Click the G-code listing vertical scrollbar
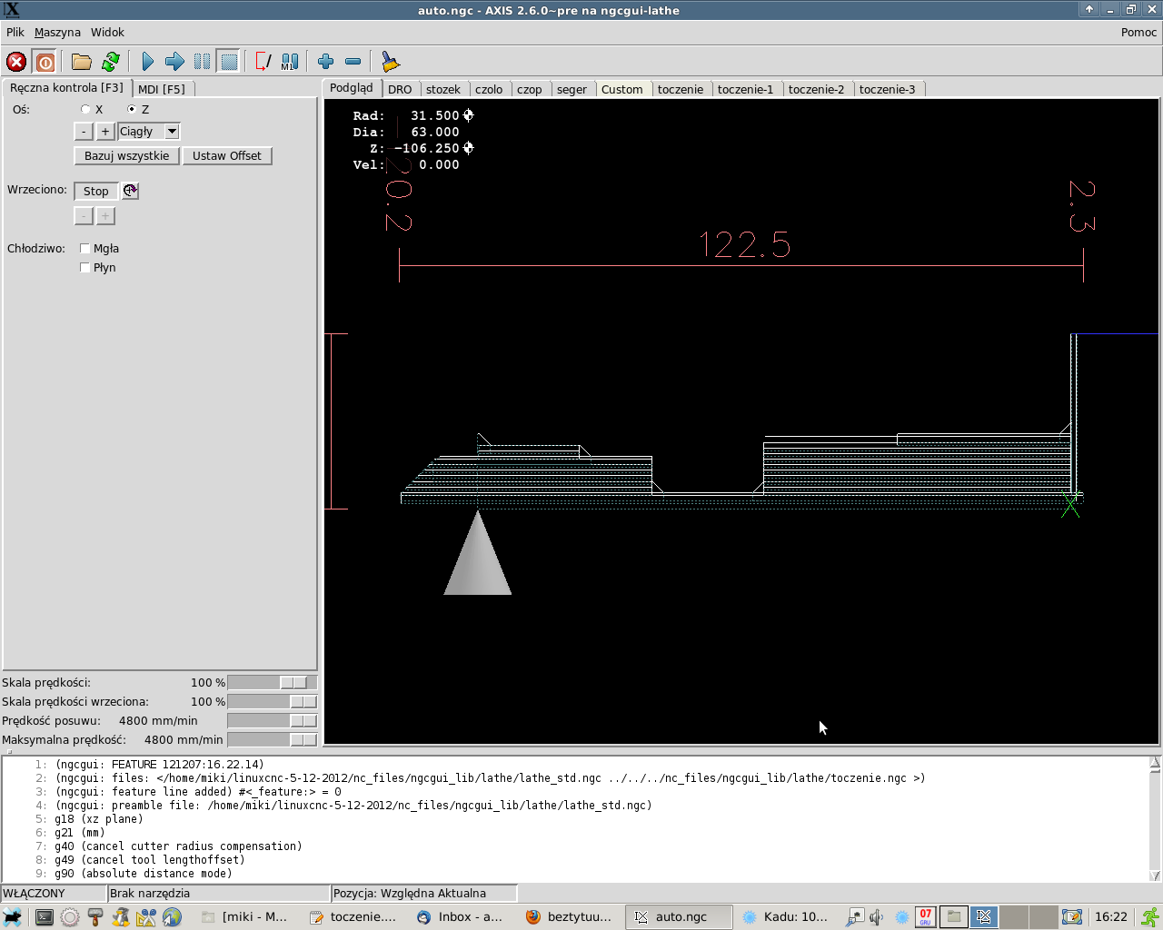The image size is (1163, 930). pos(1155,819)
